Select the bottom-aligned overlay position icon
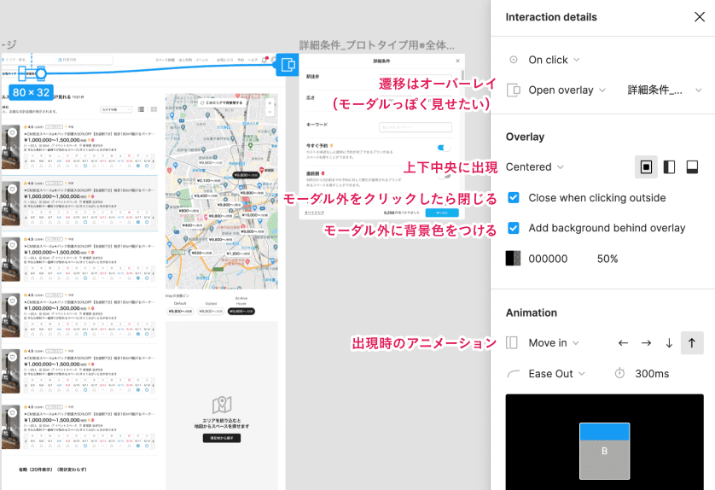Screen dimensions: 715x490 (692, 167)
